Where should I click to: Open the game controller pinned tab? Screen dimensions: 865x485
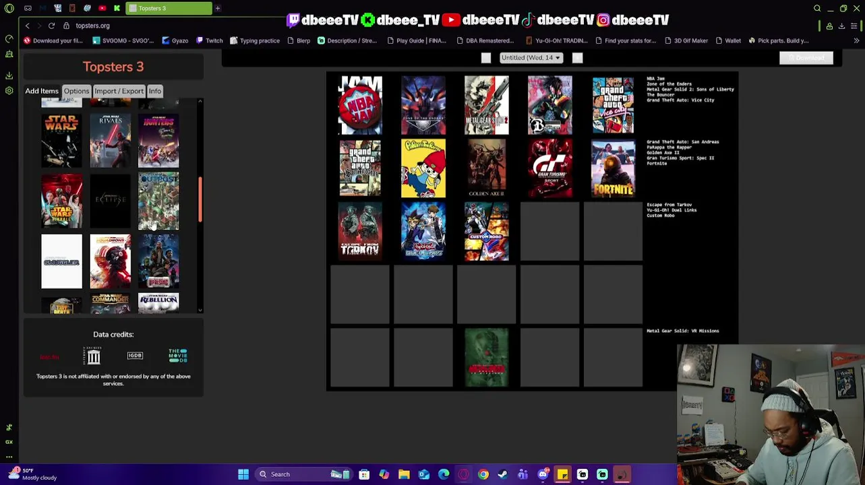pos(28,8)
